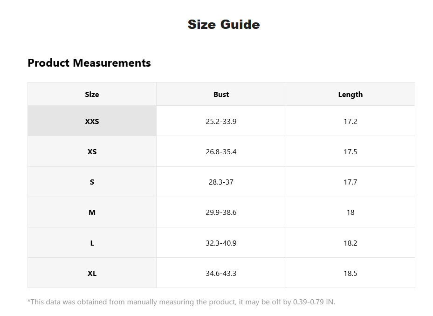Click length value 17.2 for XXS
This screenshot has height=316, width=433.
coord(351,121)
